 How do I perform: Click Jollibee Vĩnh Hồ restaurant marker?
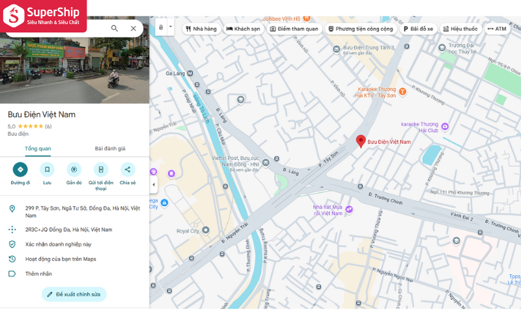pos(307,18)
